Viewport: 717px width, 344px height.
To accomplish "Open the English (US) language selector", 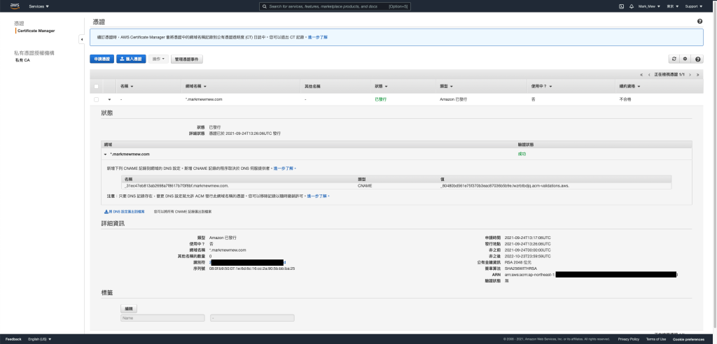I will 40,339.
